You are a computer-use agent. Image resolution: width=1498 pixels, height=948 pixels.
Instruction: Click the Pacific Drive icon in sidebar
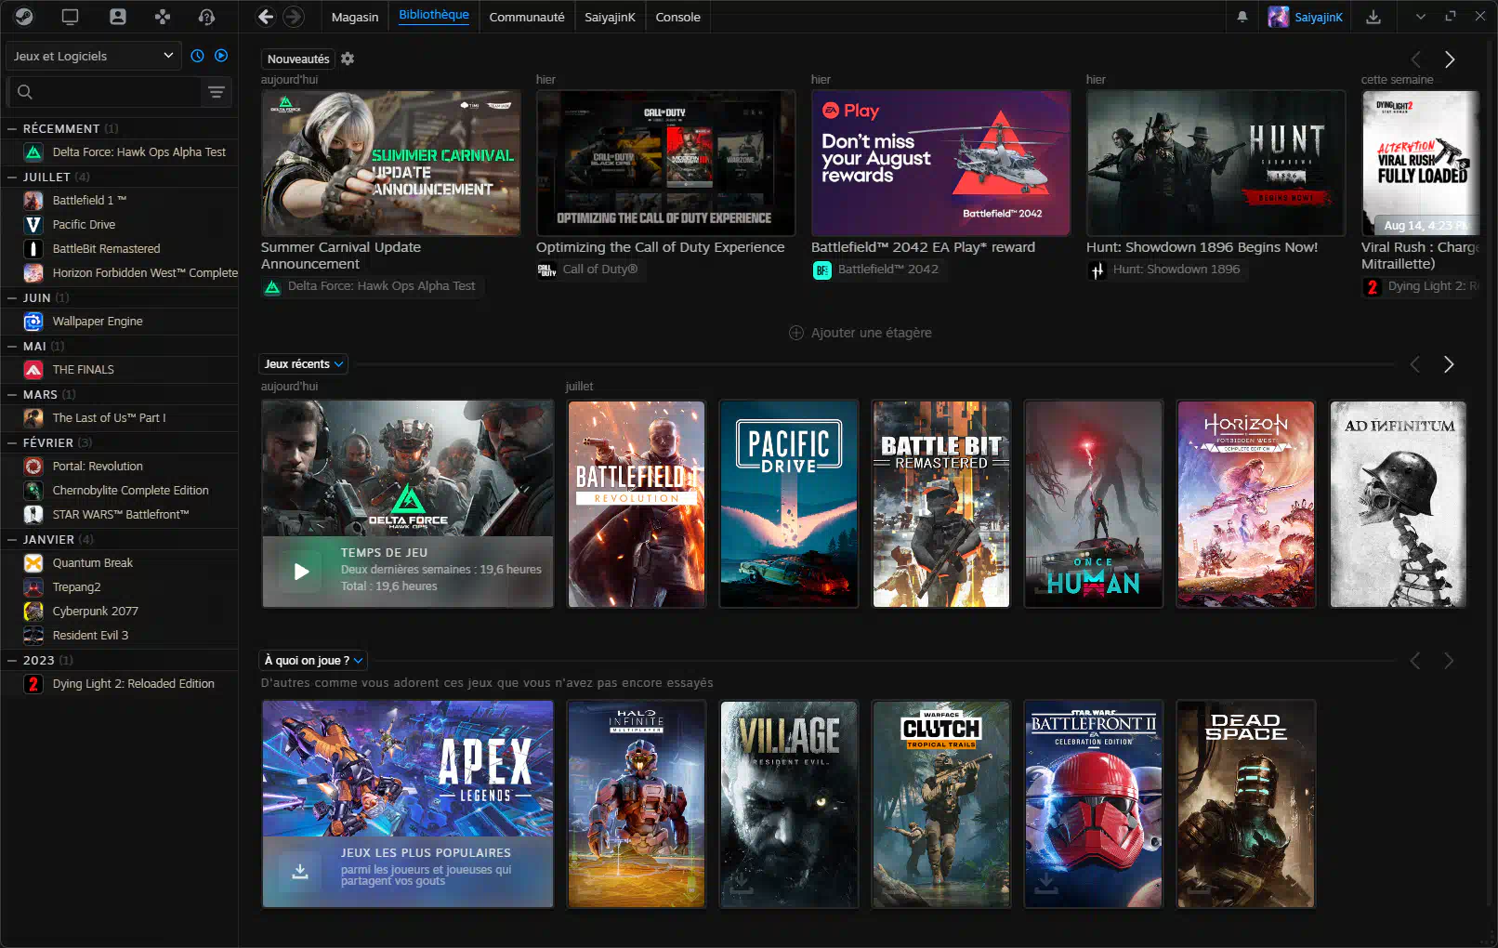pyautogui.click(x=33, y=225)
